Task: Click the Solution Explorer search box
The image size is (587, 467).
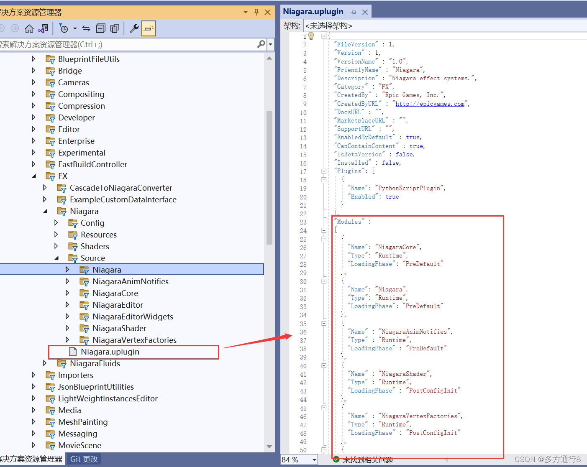Action: 128,44
